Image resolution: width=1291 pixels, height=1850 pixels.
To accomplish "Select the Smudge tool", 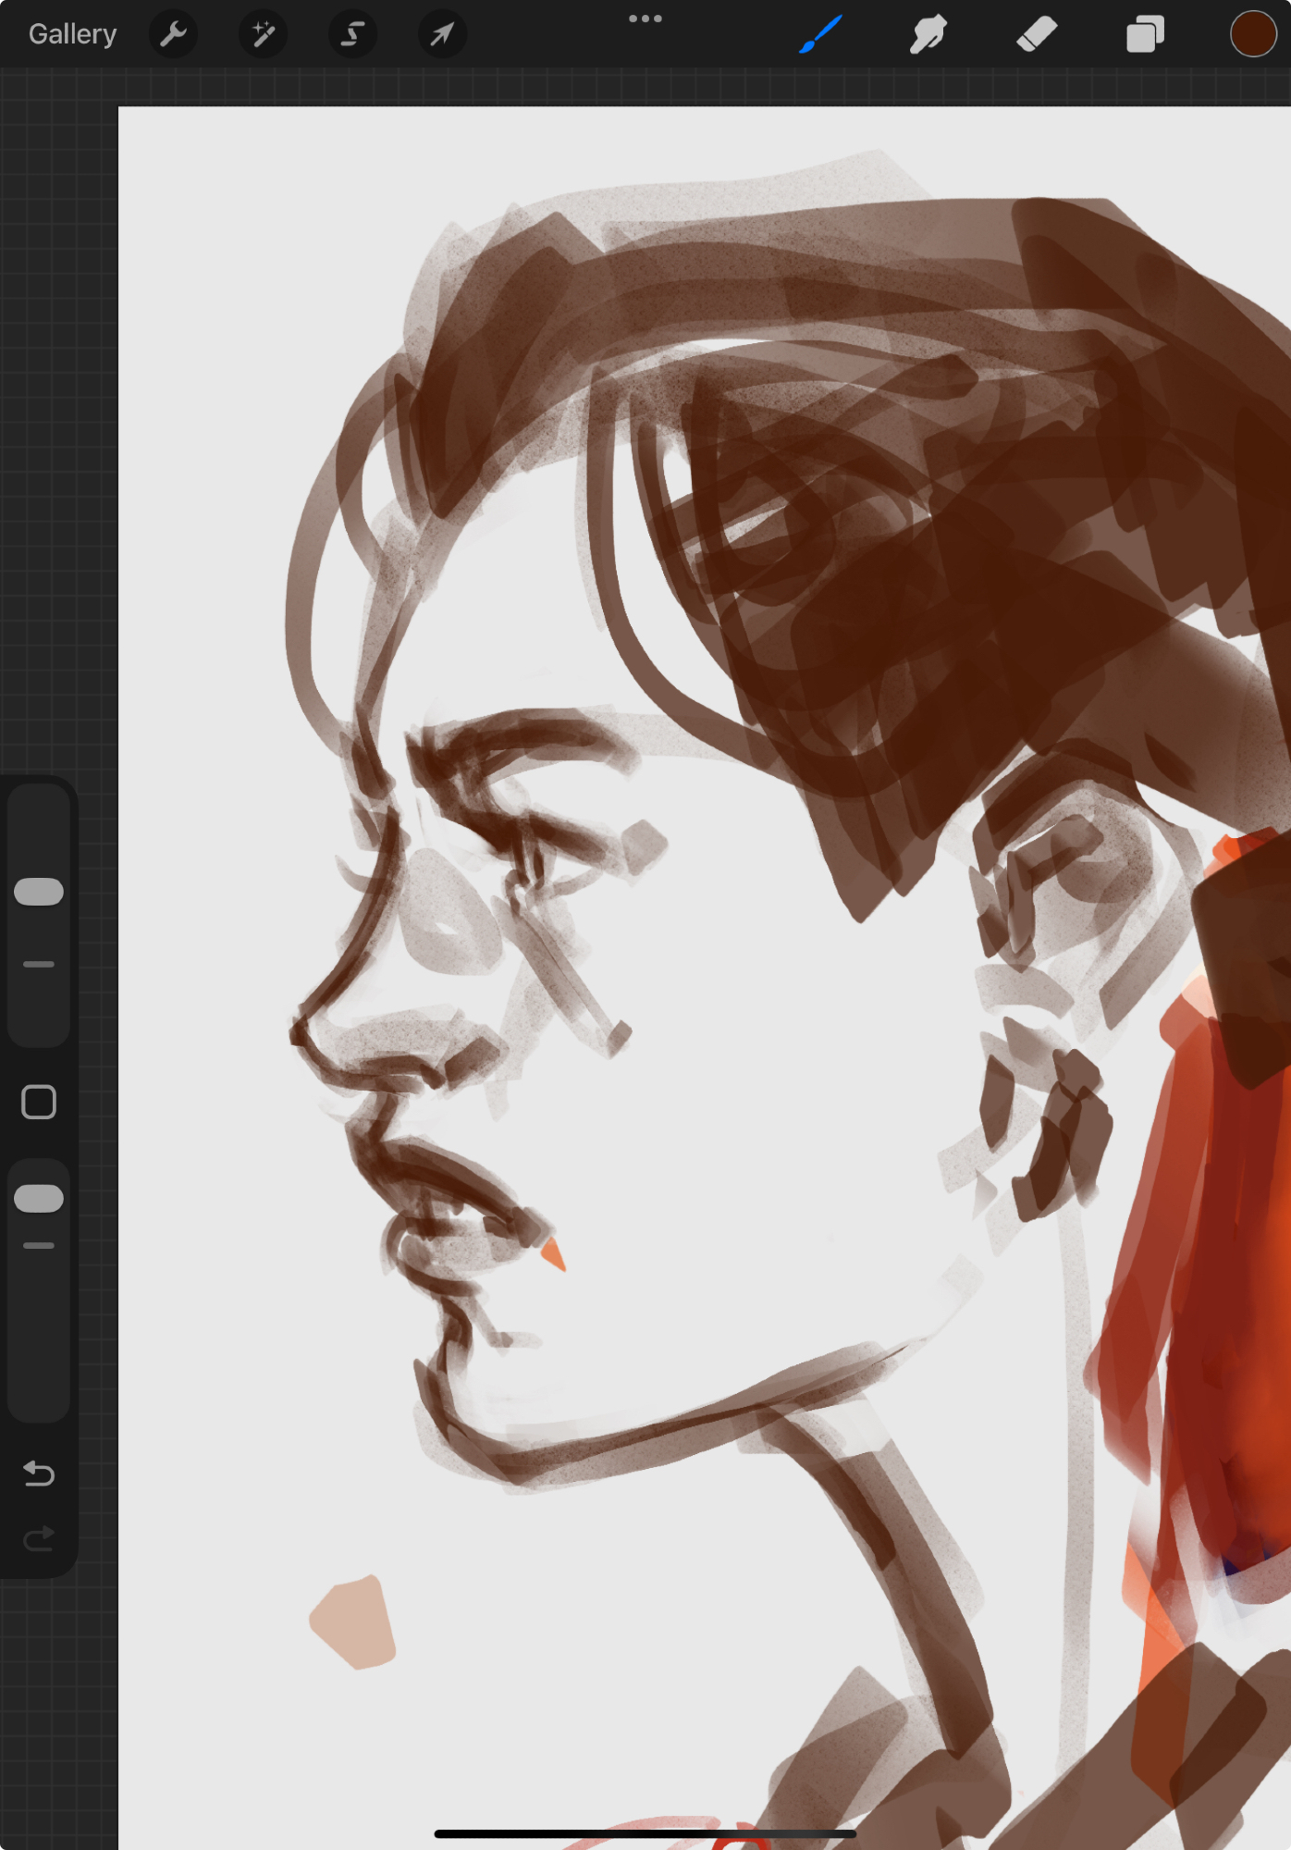I will [928, 35].
